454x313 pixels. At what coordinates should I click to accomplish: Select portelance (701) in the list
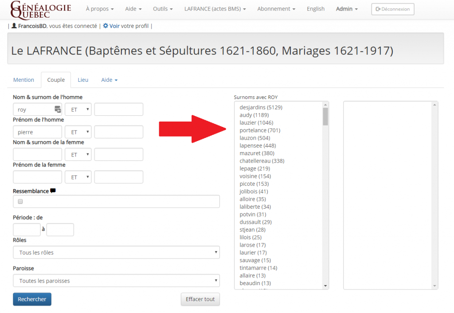(x=260, y=130)
